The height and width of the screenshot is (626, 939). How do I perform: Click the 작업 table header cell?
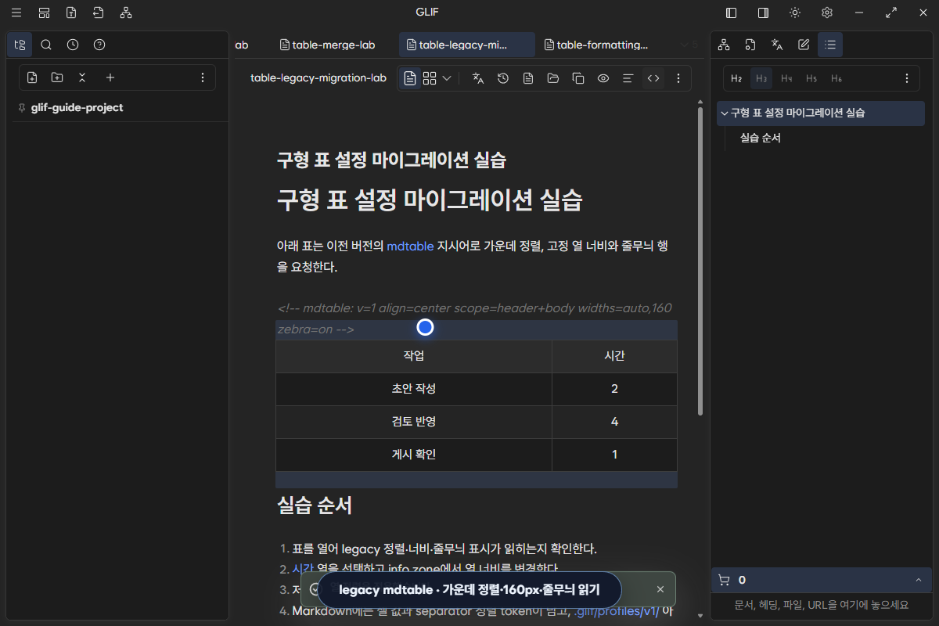(x=414, y=356)
